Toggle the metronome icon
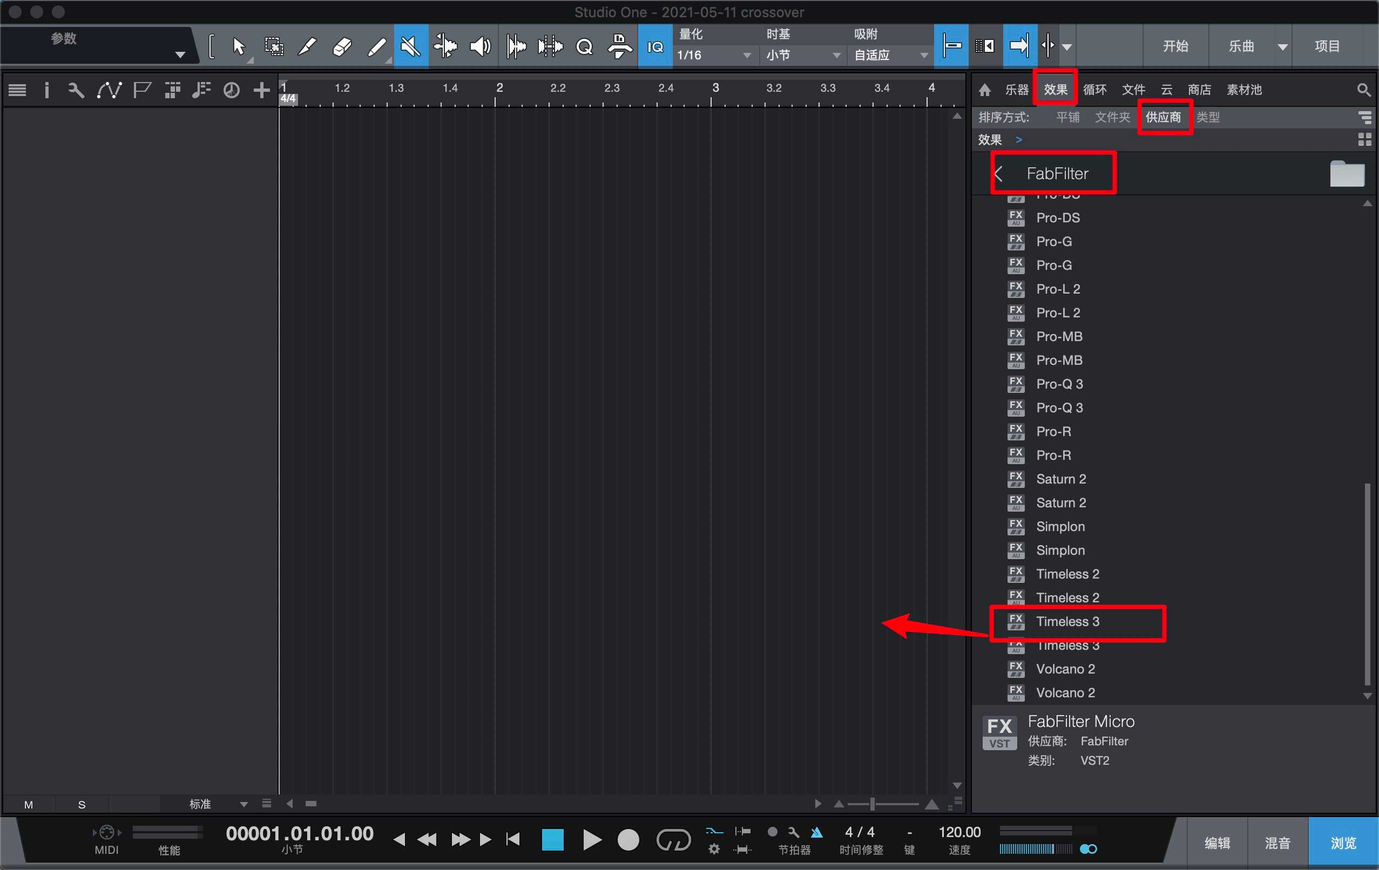1379x870 pixels. point(817,832)
